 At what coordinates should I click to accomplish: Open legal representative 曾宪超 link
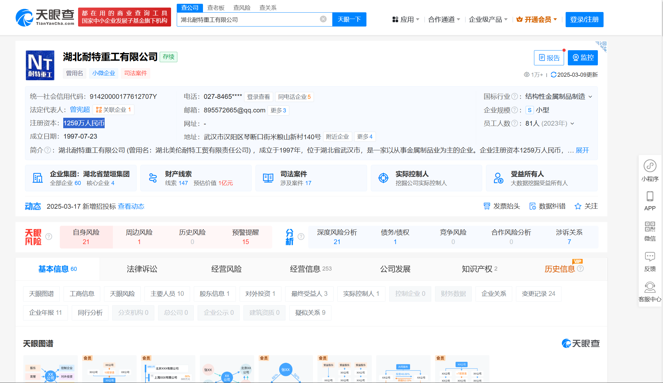coord(80,110)
